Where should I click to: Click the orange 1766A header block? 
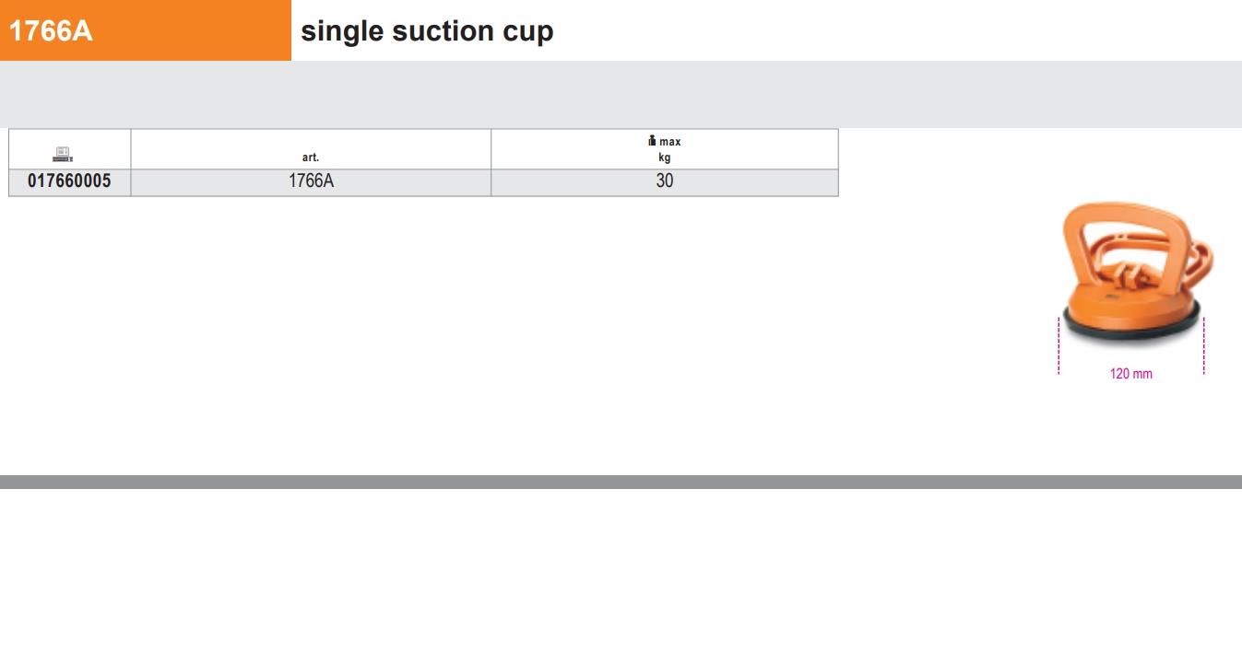coord(145,30)
